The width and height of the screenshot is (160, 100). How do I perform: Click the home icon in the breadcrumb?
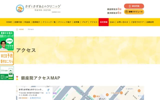17,29
